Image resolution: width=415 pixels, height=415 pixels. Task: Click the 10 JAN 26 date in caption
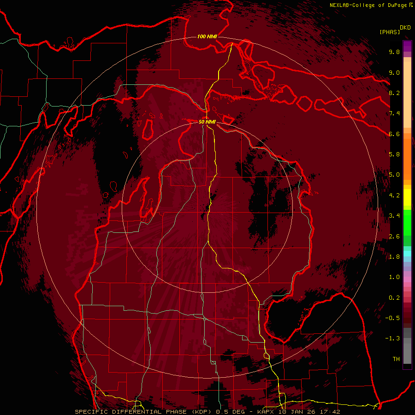297,412
